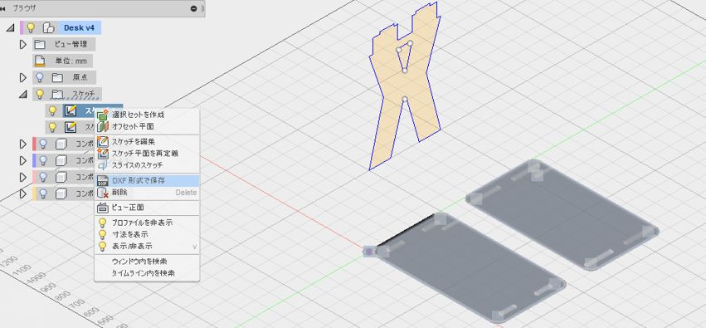Expand the 原点 folder
The image size is (706, 328).
(x=23, y=78)
